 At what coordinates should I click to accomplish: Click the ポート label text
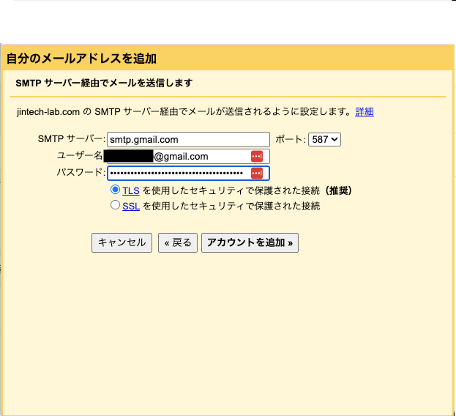pos(290,139)
